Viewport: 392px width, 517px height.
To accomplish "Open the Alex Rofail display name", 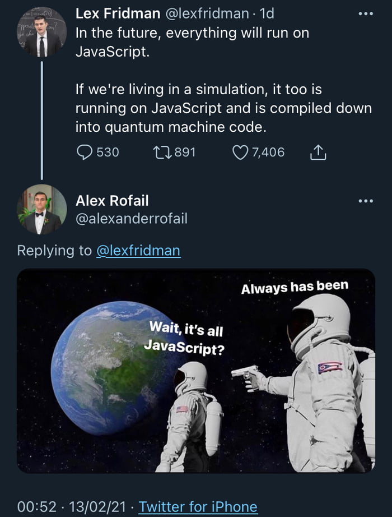I will [112, 201].
